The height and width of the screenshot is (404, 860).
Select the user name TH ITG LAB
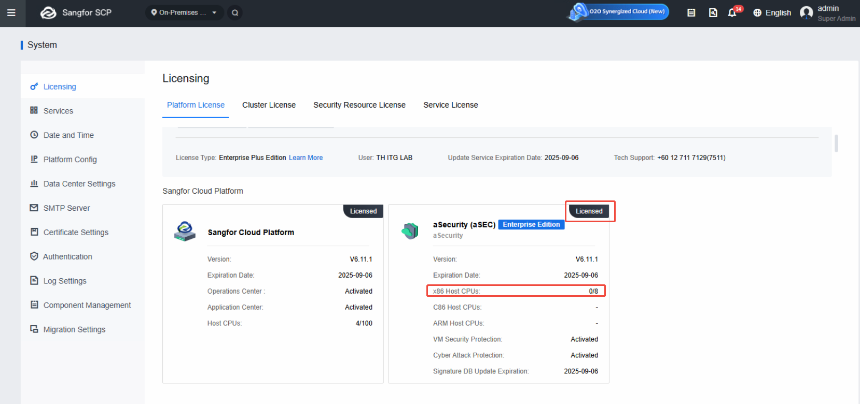pyautogui.click(x=394, y=158)
